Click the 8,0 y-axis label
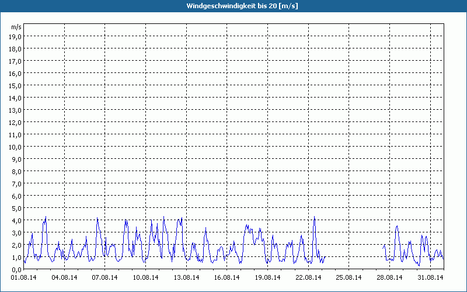The image size is (467, 292). coord(16,172)
